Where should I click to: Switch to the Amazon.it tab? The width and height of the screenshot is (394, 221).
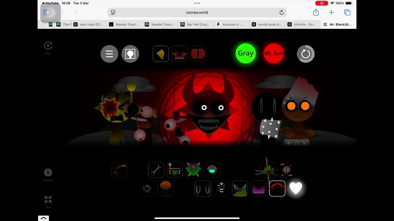tap(232, 25)
